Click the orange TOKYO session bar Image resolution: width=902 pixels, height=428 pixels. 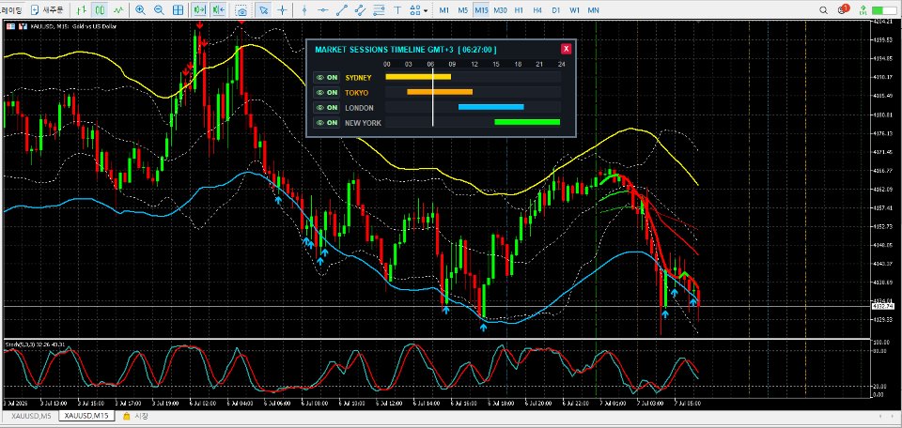[x=440, y=92]
